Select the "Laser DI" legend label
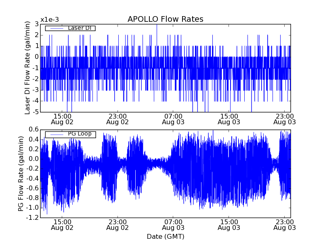The height and width of the screenshot is (242, 323). (x=80, y=28)
